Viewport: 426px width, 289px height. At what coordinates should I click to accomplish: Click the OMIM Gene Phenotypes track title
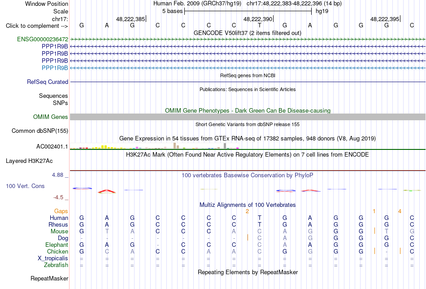click(248, 111)
